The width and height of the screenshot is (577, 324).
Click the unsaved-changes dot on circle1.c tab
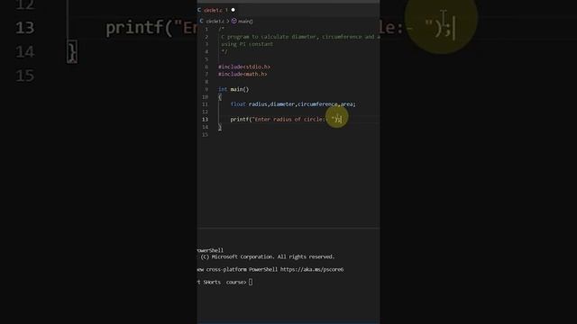[x=233, y=10]
